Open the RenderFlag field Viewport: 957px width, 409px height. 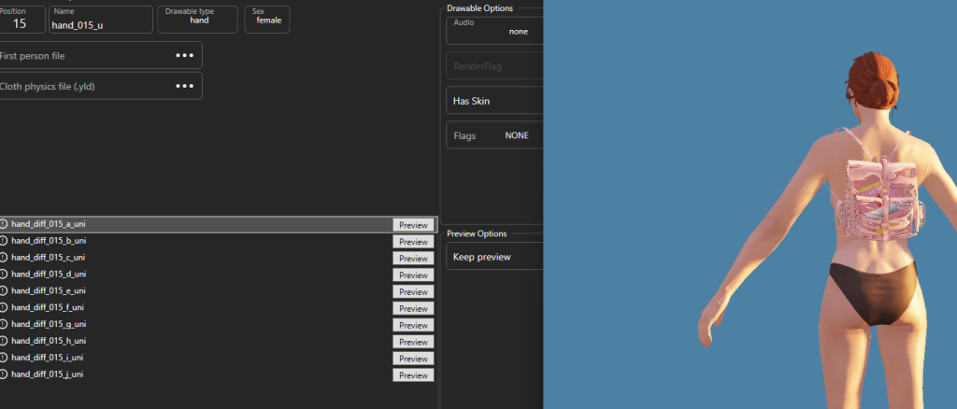[495, 65]
